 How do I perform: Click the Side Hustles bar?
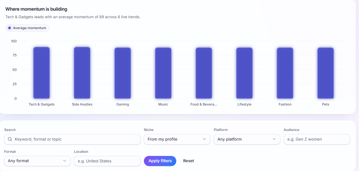pos(82,73)
